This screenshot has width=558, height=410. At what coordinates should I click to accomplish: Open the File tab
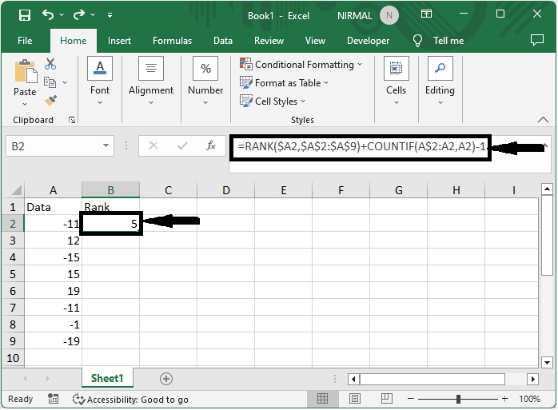[x=25, y=41]
